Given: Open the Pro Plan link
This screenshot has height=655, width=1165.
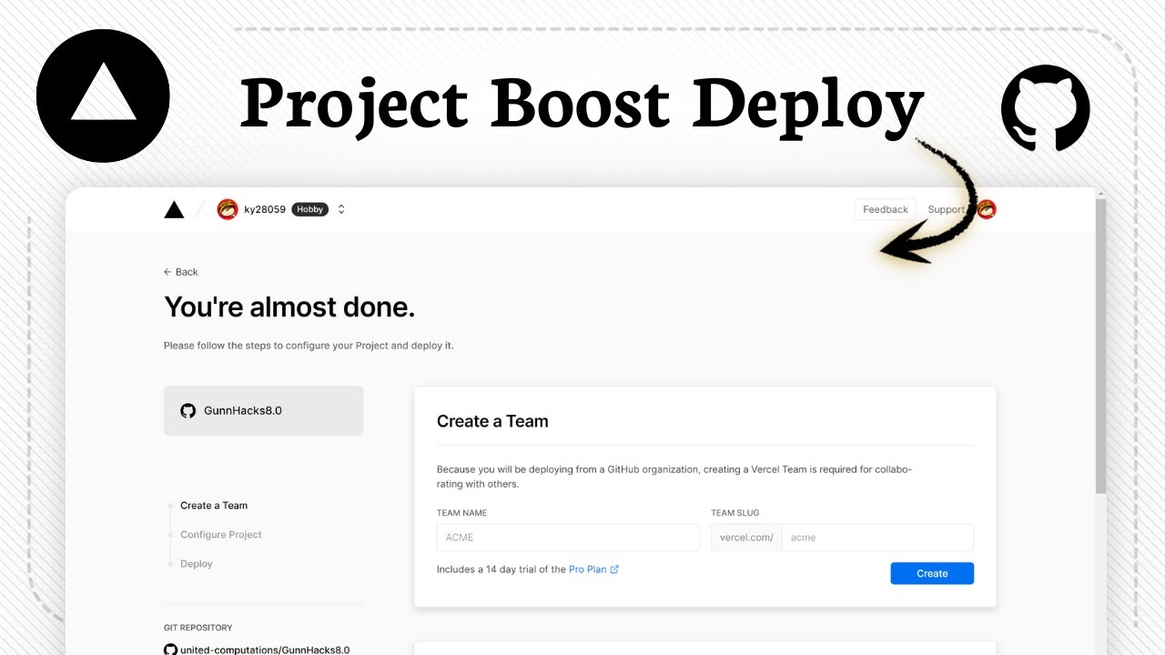Looking at the screenshot, I should 587,569.
